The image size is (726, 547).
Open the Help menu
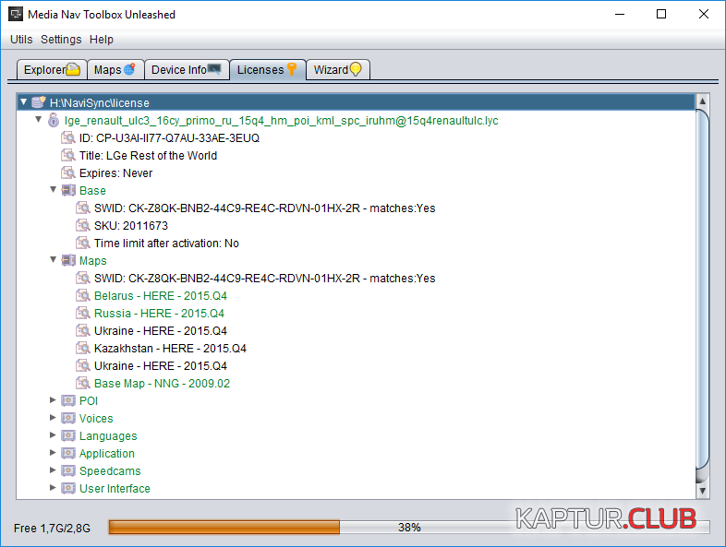tap(102, 40)
